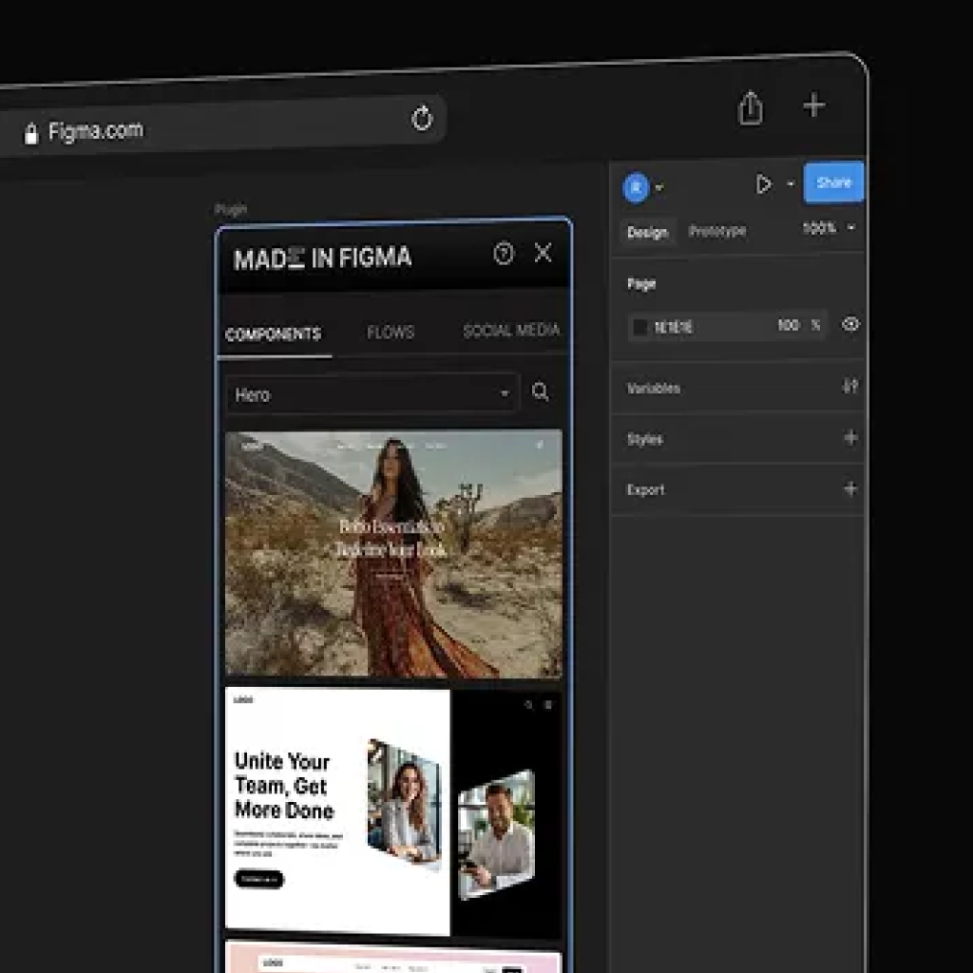The height and width of the screenshot is (973, 973).
Task: Edit the 1E1E1E hex value
Action: tap(674, 327)
